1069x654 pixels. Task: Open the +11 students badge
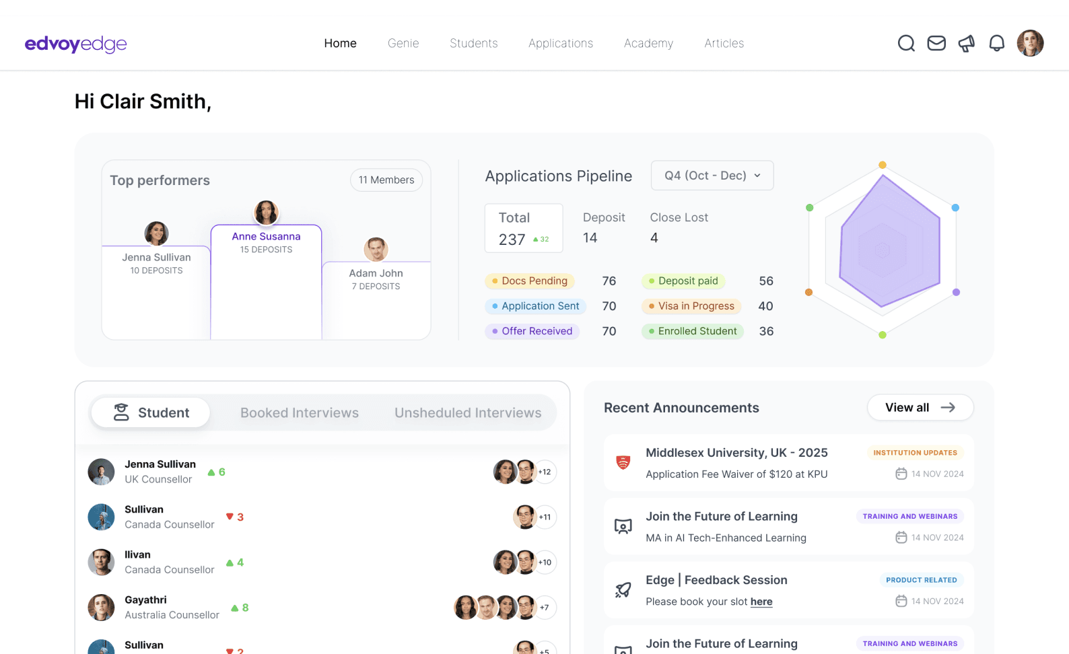(545, 517)
